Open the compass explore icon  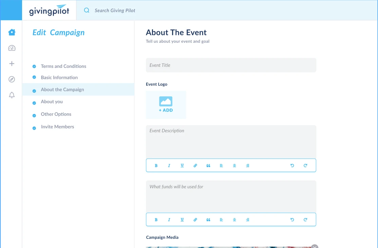12,79
